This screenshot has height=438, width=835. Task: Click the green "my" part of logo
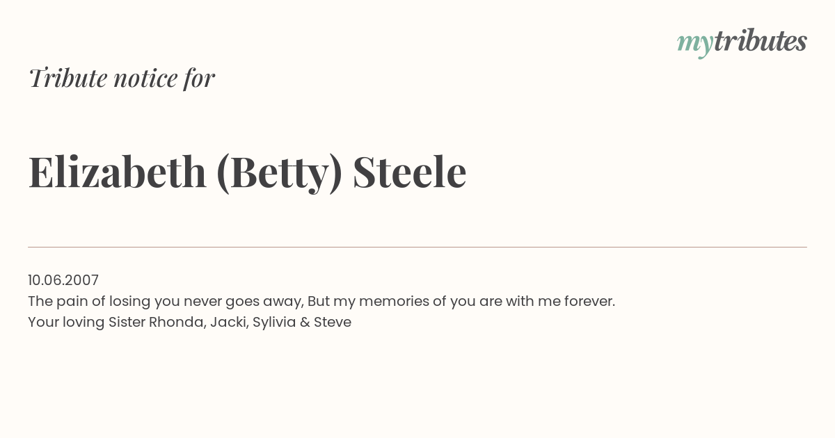click(695, 44)
